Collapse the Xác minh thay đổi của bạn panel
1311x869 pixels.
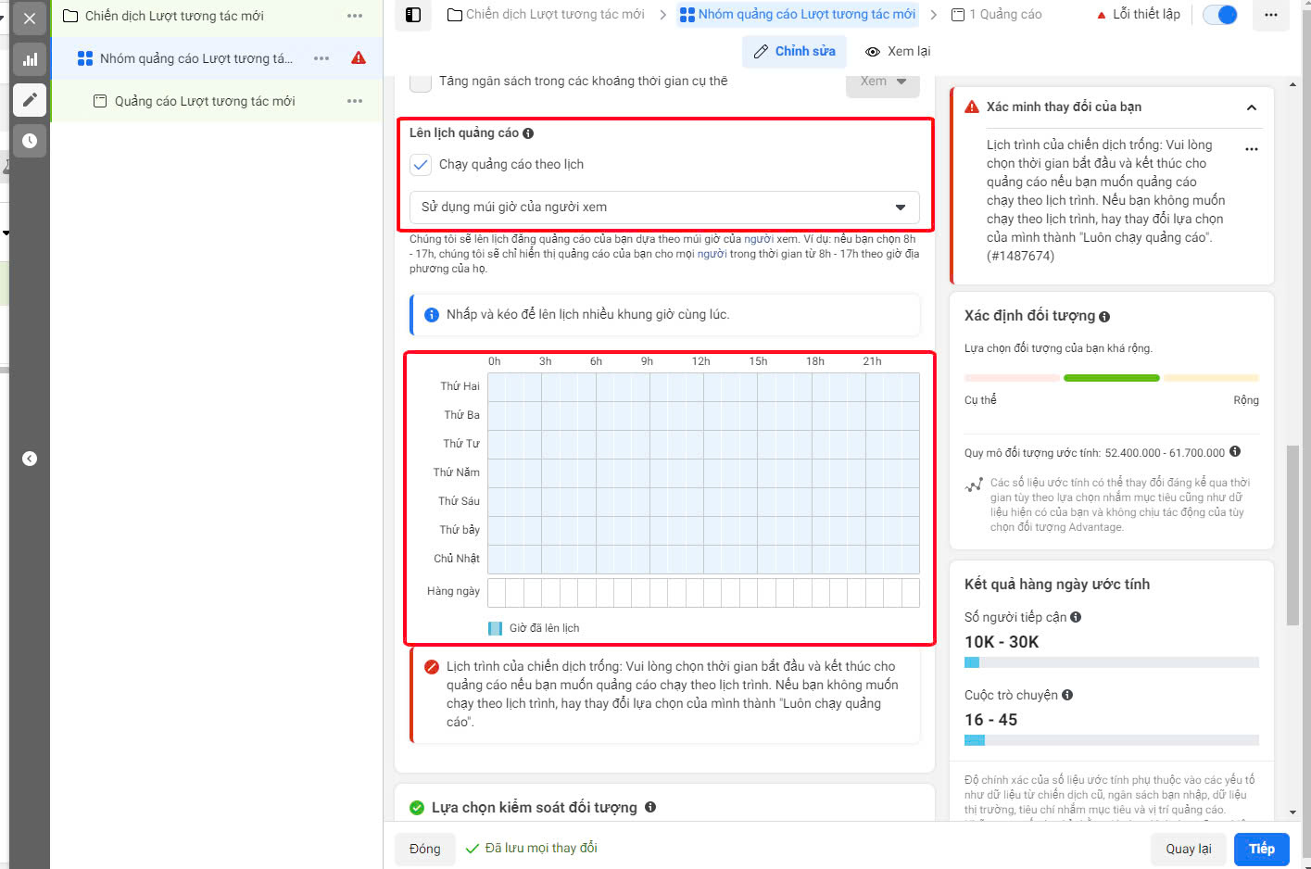pos(1252,107)
